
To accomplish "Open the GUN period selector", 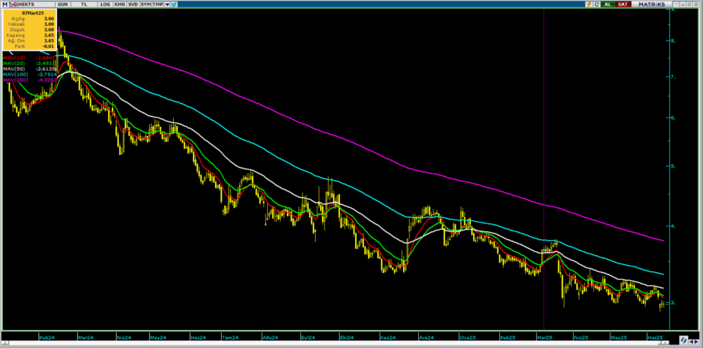I will [62, 5].
